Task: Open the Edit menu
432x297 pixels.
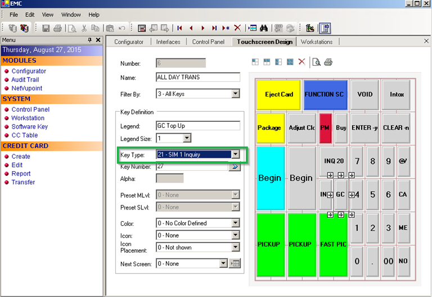Action: (x=30, y=15)
